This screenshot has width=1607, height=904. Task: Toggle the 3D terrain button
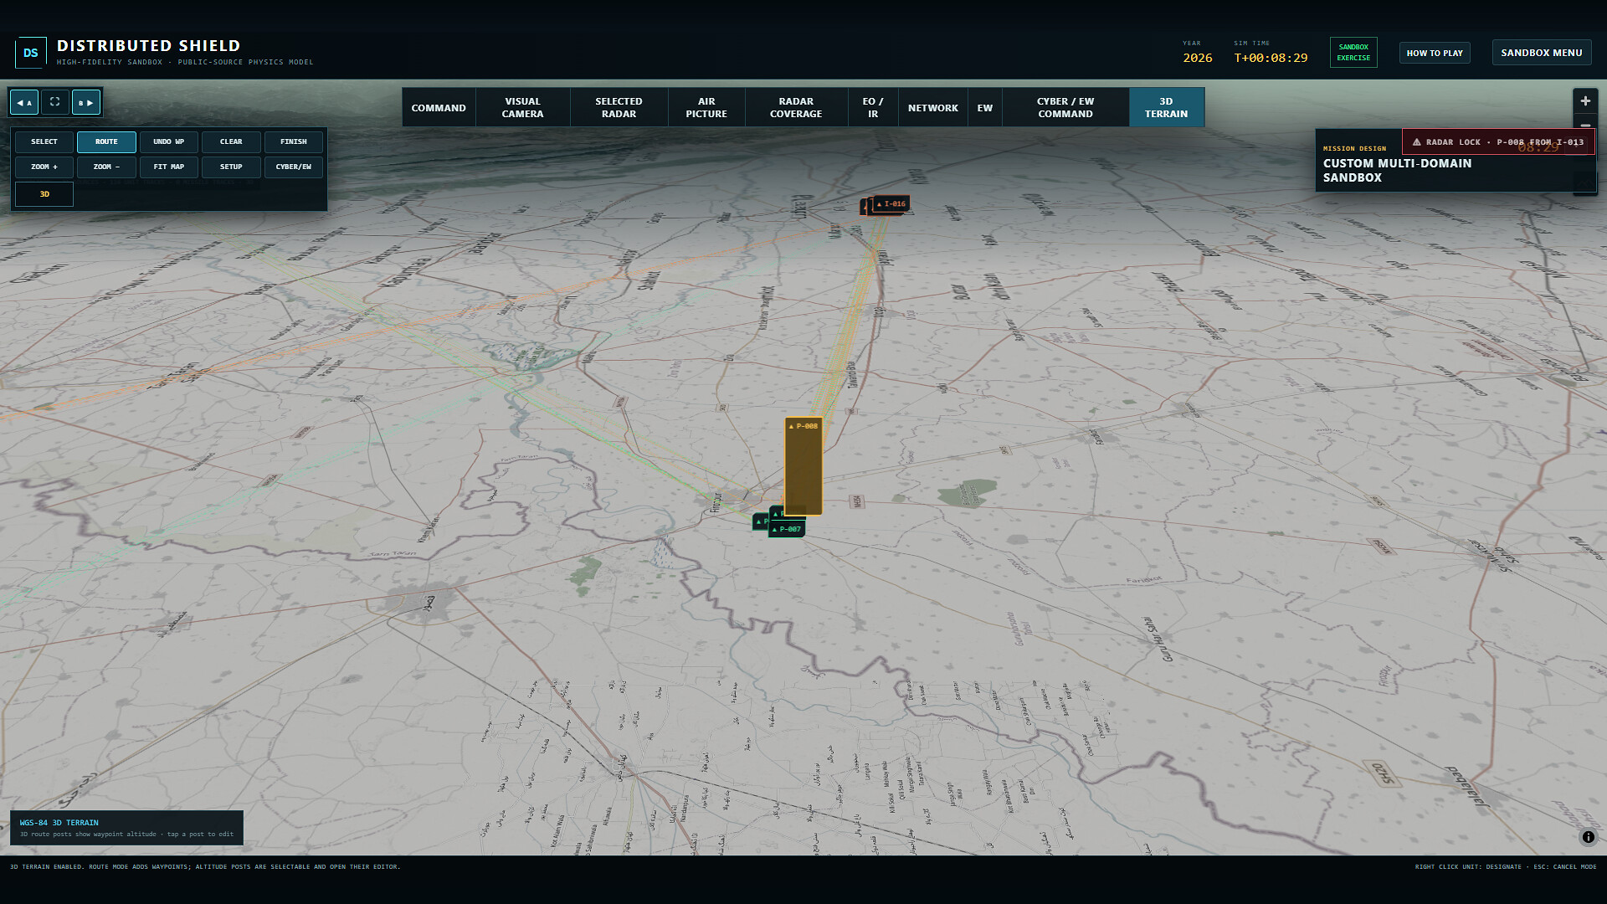click(x=44, y=194)
